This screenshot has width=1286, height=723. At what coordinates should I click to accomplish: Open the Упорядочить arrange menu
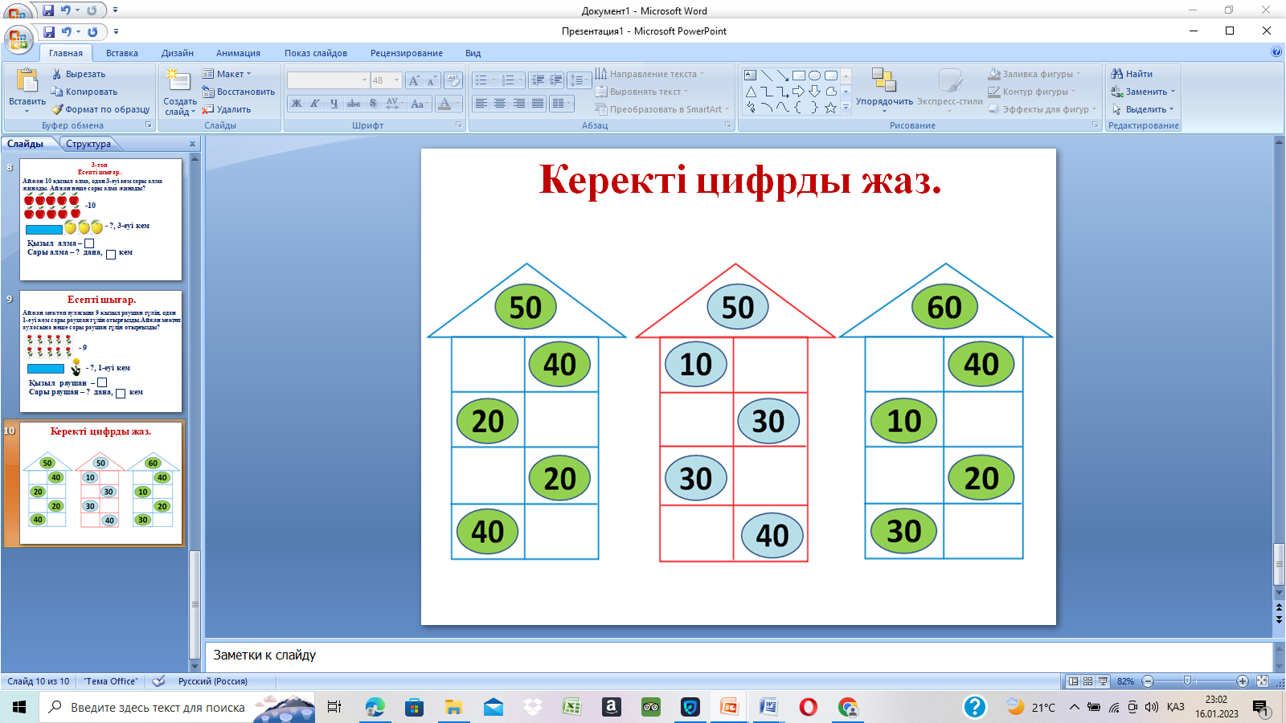884,88
